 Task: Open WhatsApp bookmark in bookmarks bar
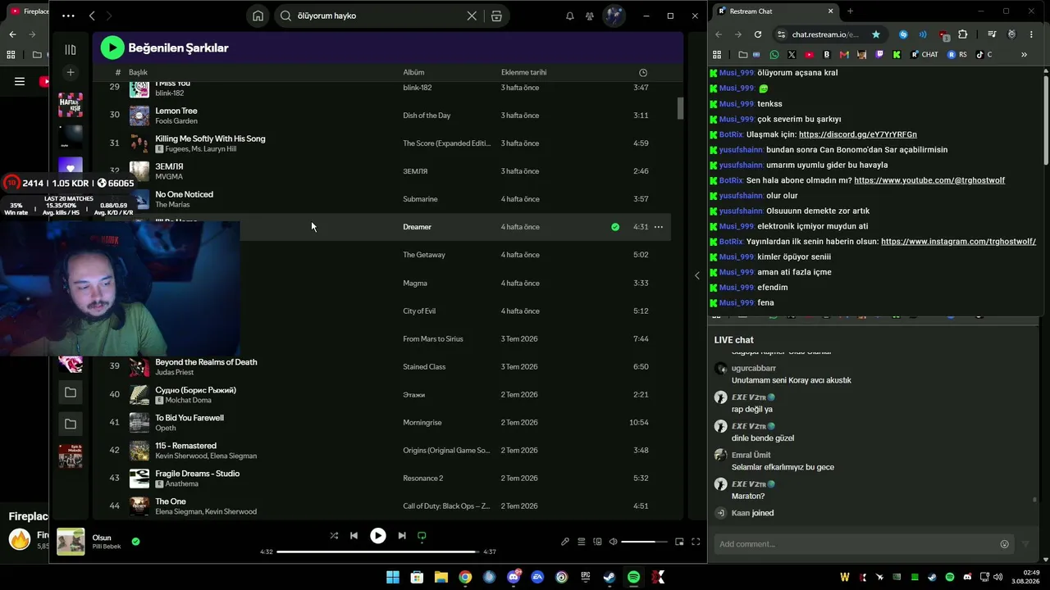774,55
